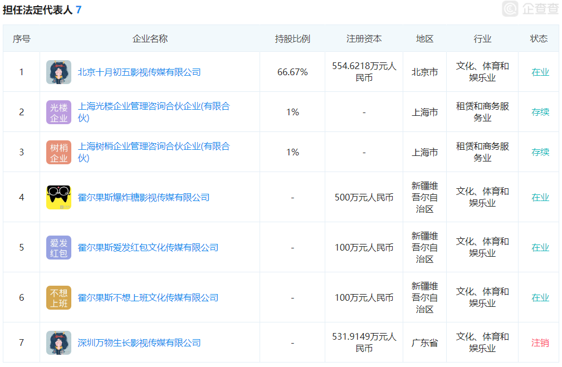This screenshot has height=367, width=562.
Task: Select the purple 光楼企业 logo
Action: tap(59, 112)
